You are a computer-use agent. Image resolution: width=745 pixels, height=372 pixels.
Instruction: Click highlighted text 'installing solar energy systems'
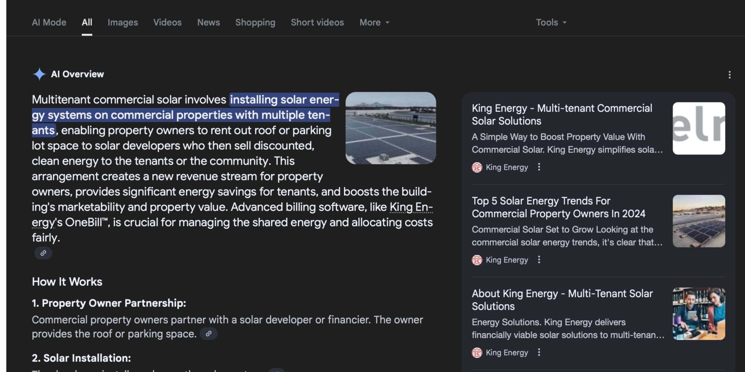(x=185, y=115)
